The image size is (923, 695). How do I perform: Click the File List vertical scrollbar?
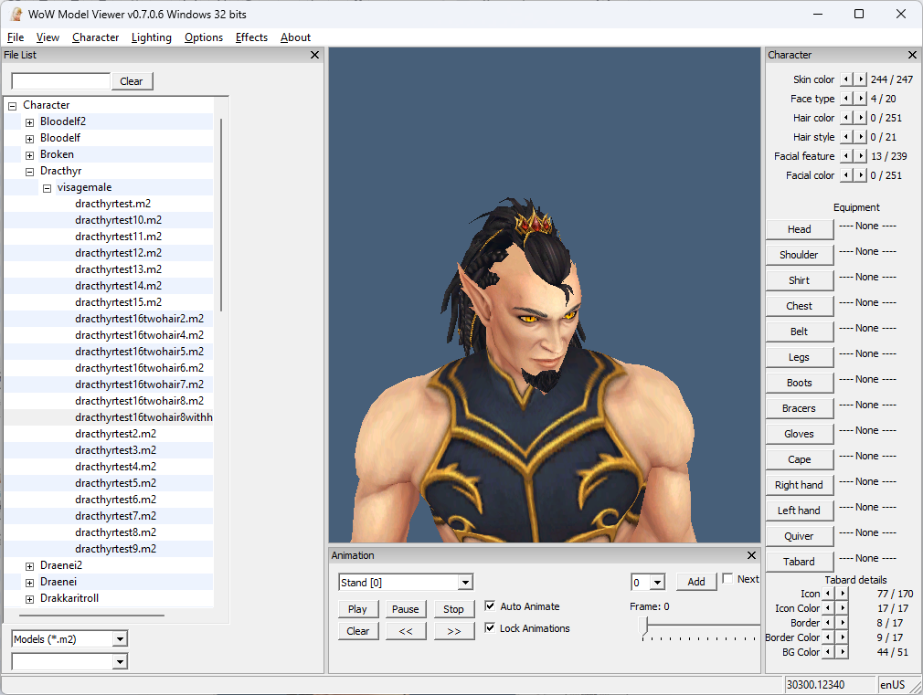[221, 215]
